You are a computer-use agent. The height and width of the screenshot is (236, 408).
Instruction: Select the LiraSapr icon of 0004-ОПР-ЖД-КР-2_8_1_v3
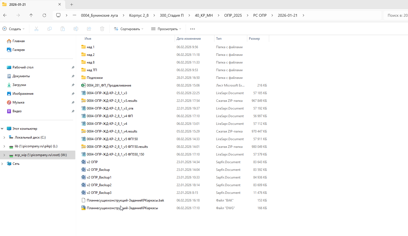(84, 93)
